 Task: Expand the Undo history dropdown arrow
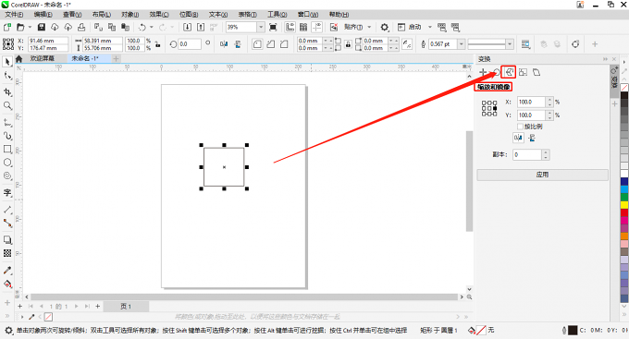pyautogui.click(x=152, y=27)
